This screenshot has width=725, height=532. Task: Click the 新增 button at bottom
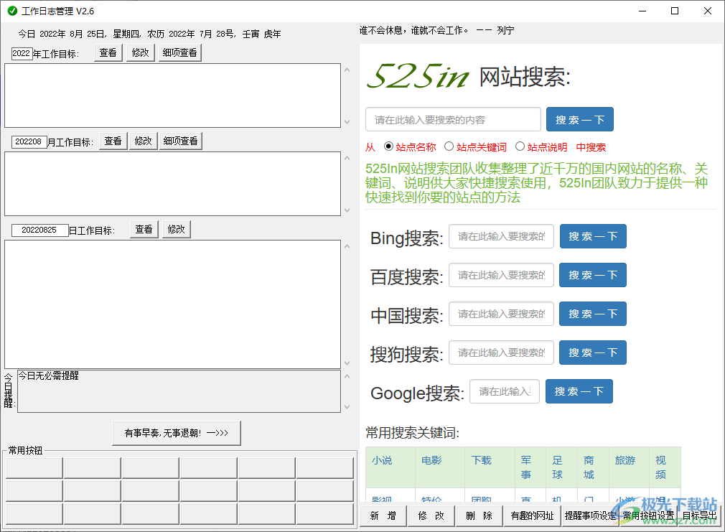(383, 515)
